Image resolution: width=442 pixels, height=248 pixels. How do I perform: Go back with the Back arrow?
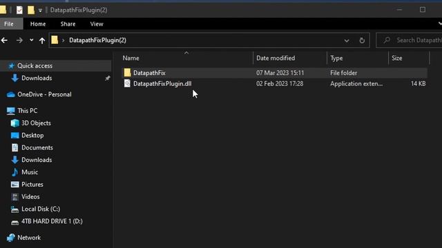coord(4,41)
